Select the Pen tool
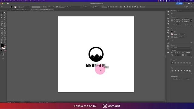Viewport: 194px width, 109px height. click(x=2, y=17)
